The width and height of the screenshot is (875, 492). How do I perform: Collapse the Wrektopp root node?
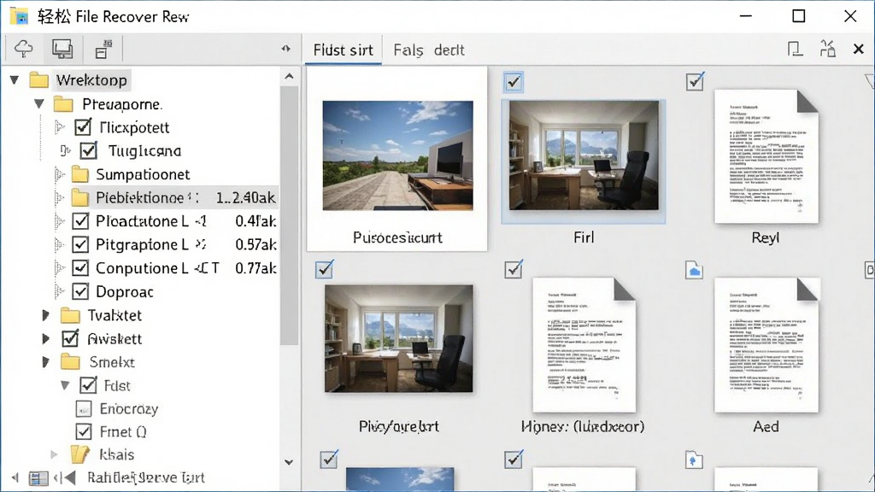pos(15,80)
